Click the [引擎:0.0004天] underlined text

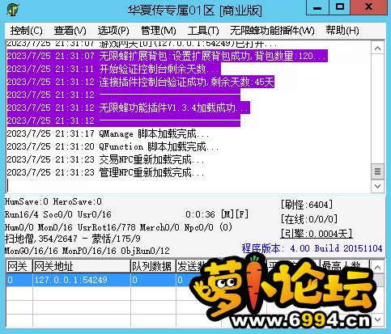pyautogui.click(x=317, y=234)
